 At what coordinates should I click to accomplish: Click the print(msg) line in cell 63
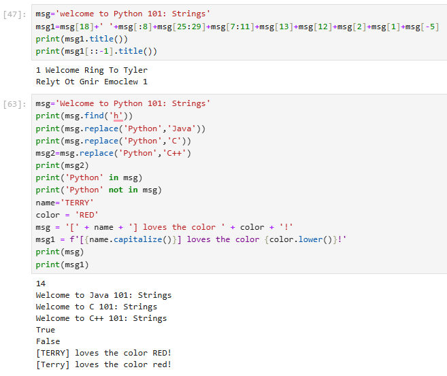(x=60, y=252)
